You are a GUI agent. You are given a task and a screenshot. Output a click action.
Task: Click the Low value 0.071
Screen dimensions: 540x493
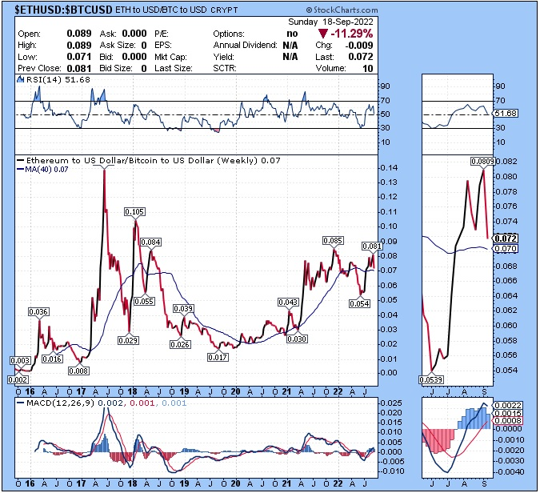[79, 57]
